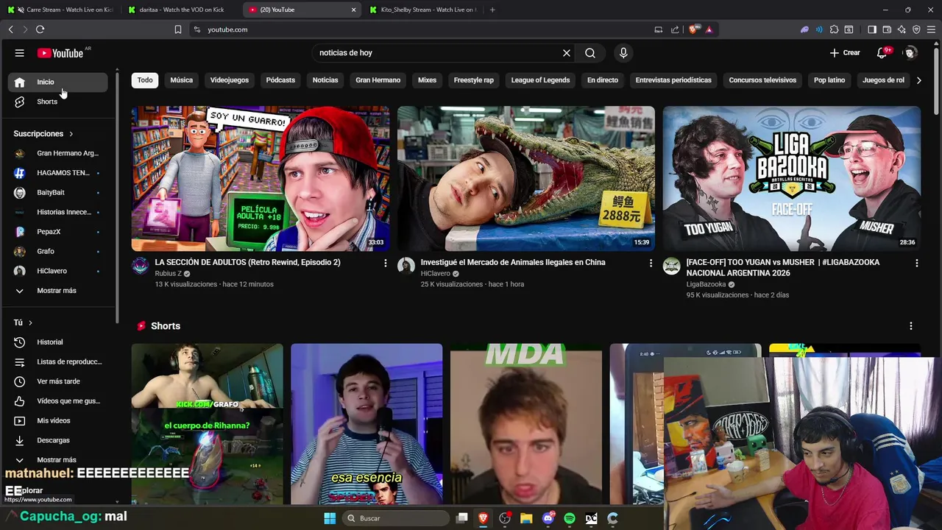The height and width of the screenshot is (530, 942).
Task: Open the Crear button menu
Action: click(844, 53)
